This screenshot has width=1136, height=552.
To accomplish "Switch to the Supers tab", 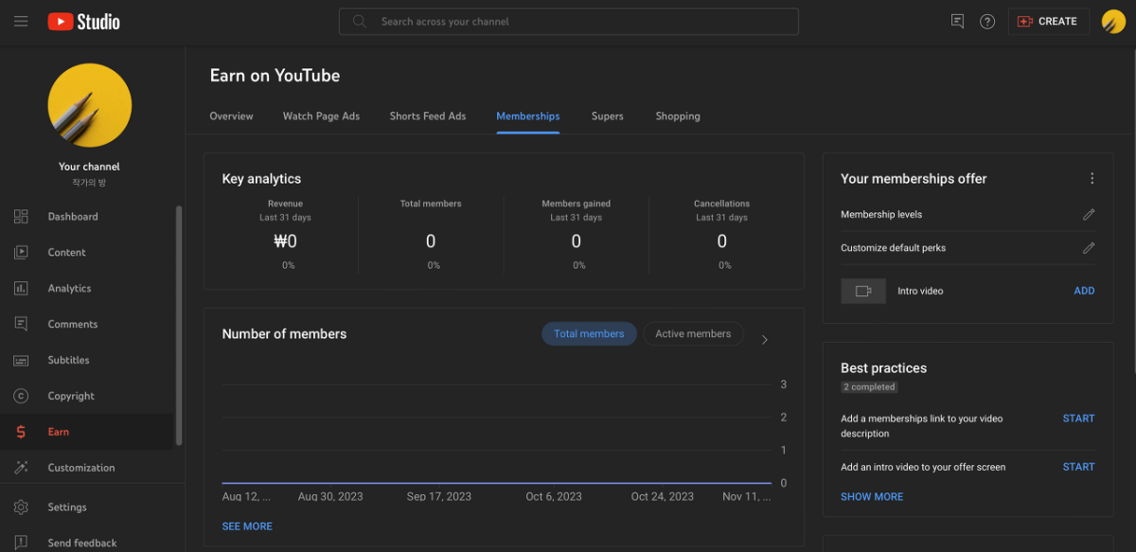I will [x=608, y=116].
